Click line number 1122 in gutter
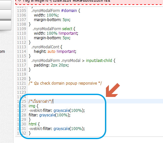Viewport: 163px width, 143px height. tap(22, 88)
